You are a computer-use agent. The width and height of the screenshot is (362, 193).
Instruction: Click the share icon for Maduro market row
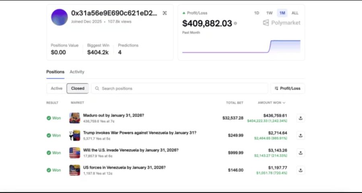(300, 118)
